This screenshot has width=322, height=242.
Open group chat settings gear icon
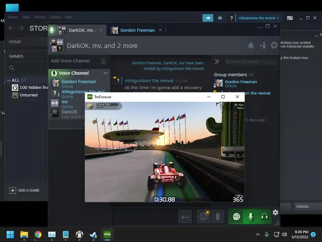tap(274, 45)
